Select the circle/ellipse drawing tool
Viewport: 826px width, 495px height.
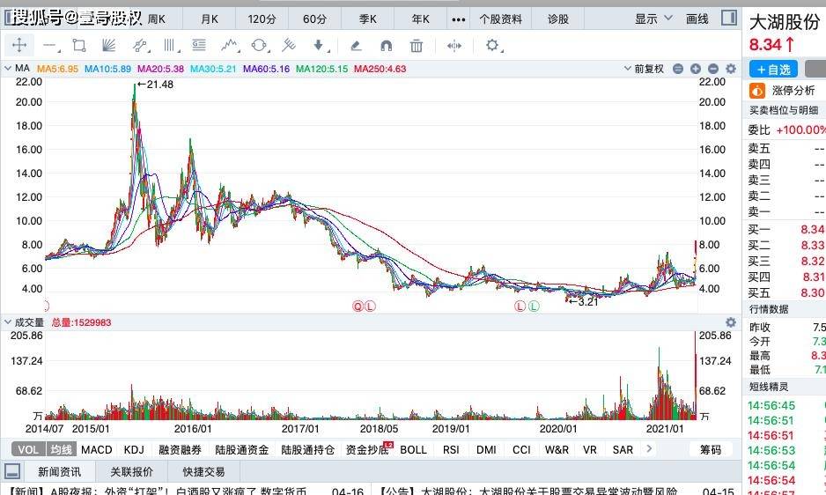[x=259, y=45]
